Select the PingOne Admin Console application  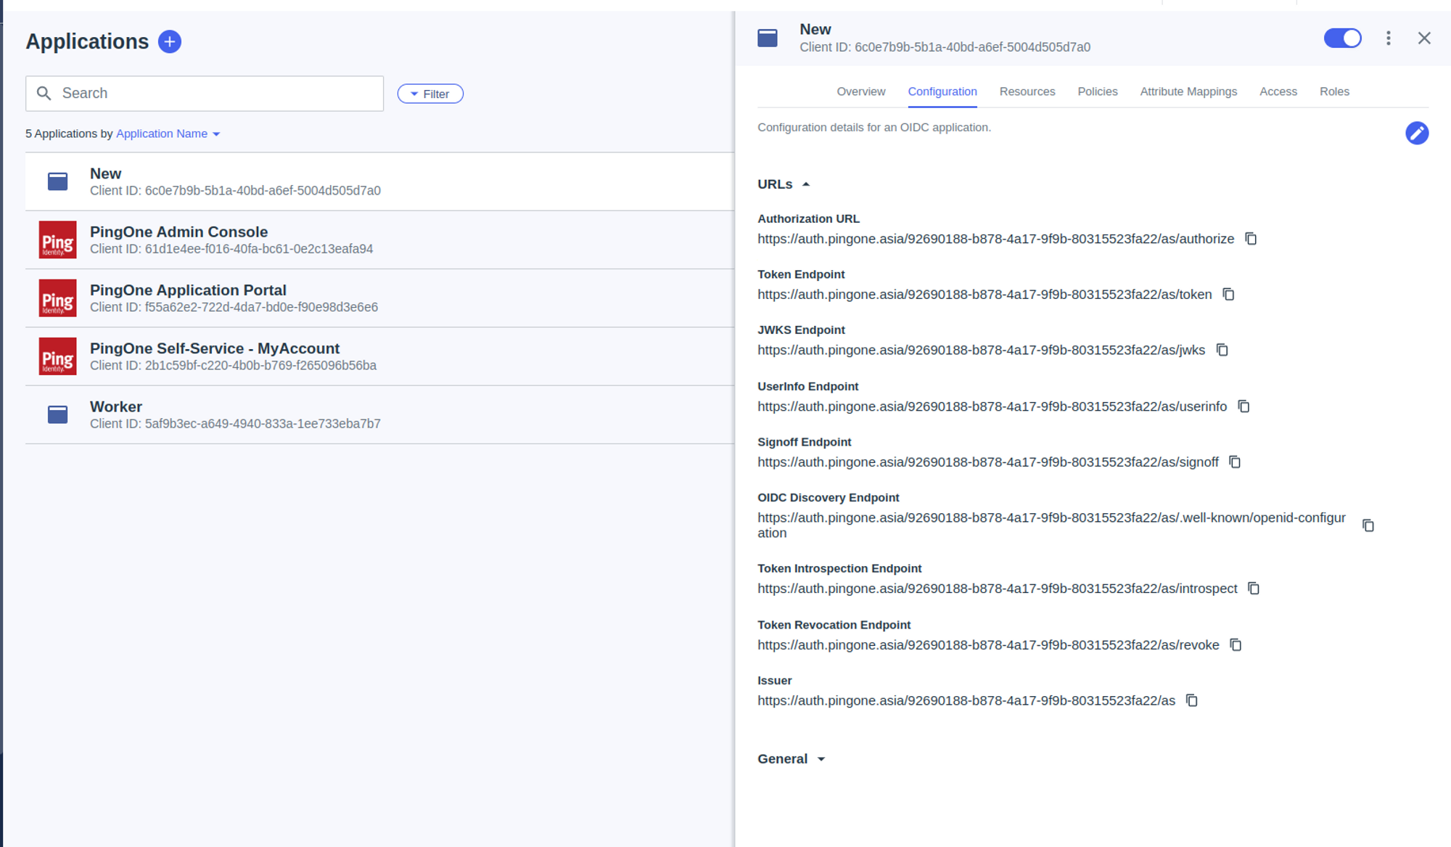tap(178, 240)
